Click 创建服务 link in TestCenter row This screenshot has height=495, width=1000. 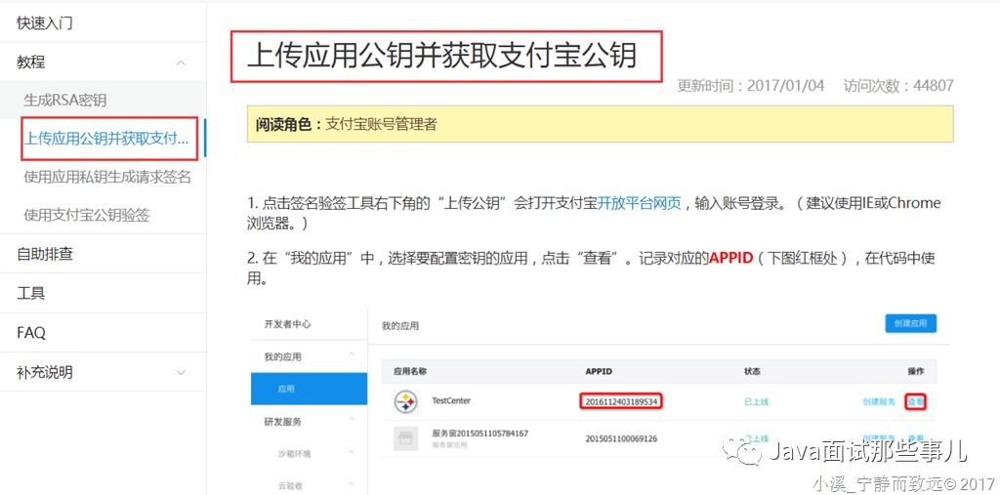(x=879, y=402)
